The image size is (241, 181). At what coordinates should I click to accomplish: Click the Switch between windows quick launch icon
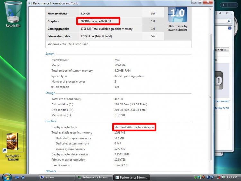tap(22, 177)
